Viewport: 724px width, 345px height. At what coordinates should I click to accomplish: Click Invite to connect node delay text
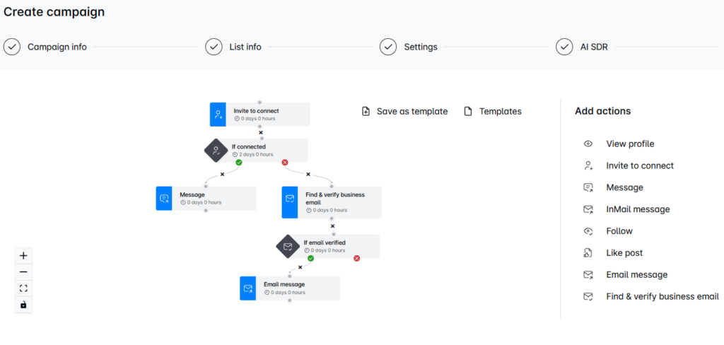(255, 119)
